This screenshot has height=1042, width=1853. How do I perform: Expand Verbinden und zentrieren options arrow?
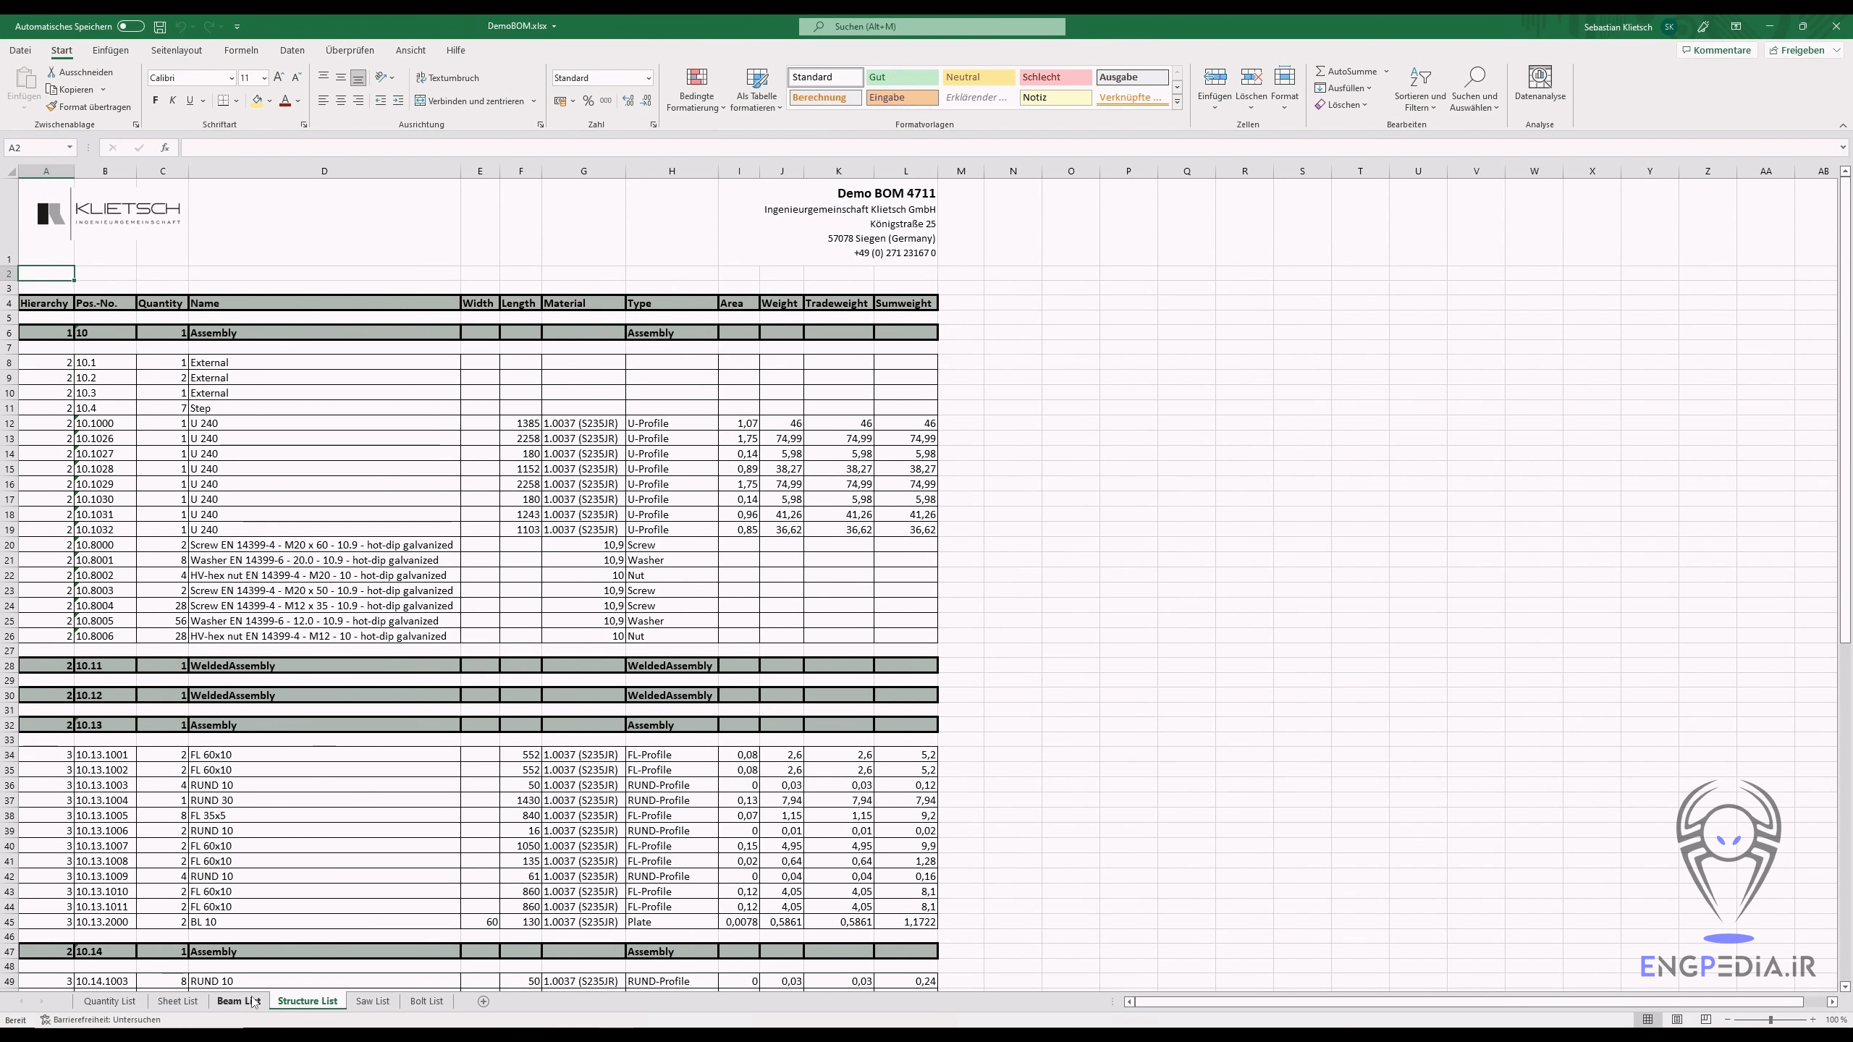pyautogui.click(x=534, y=101)
